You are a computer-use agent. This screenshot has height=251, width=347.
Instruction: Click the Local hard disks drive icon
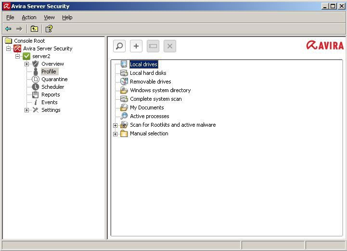(124, 73)
